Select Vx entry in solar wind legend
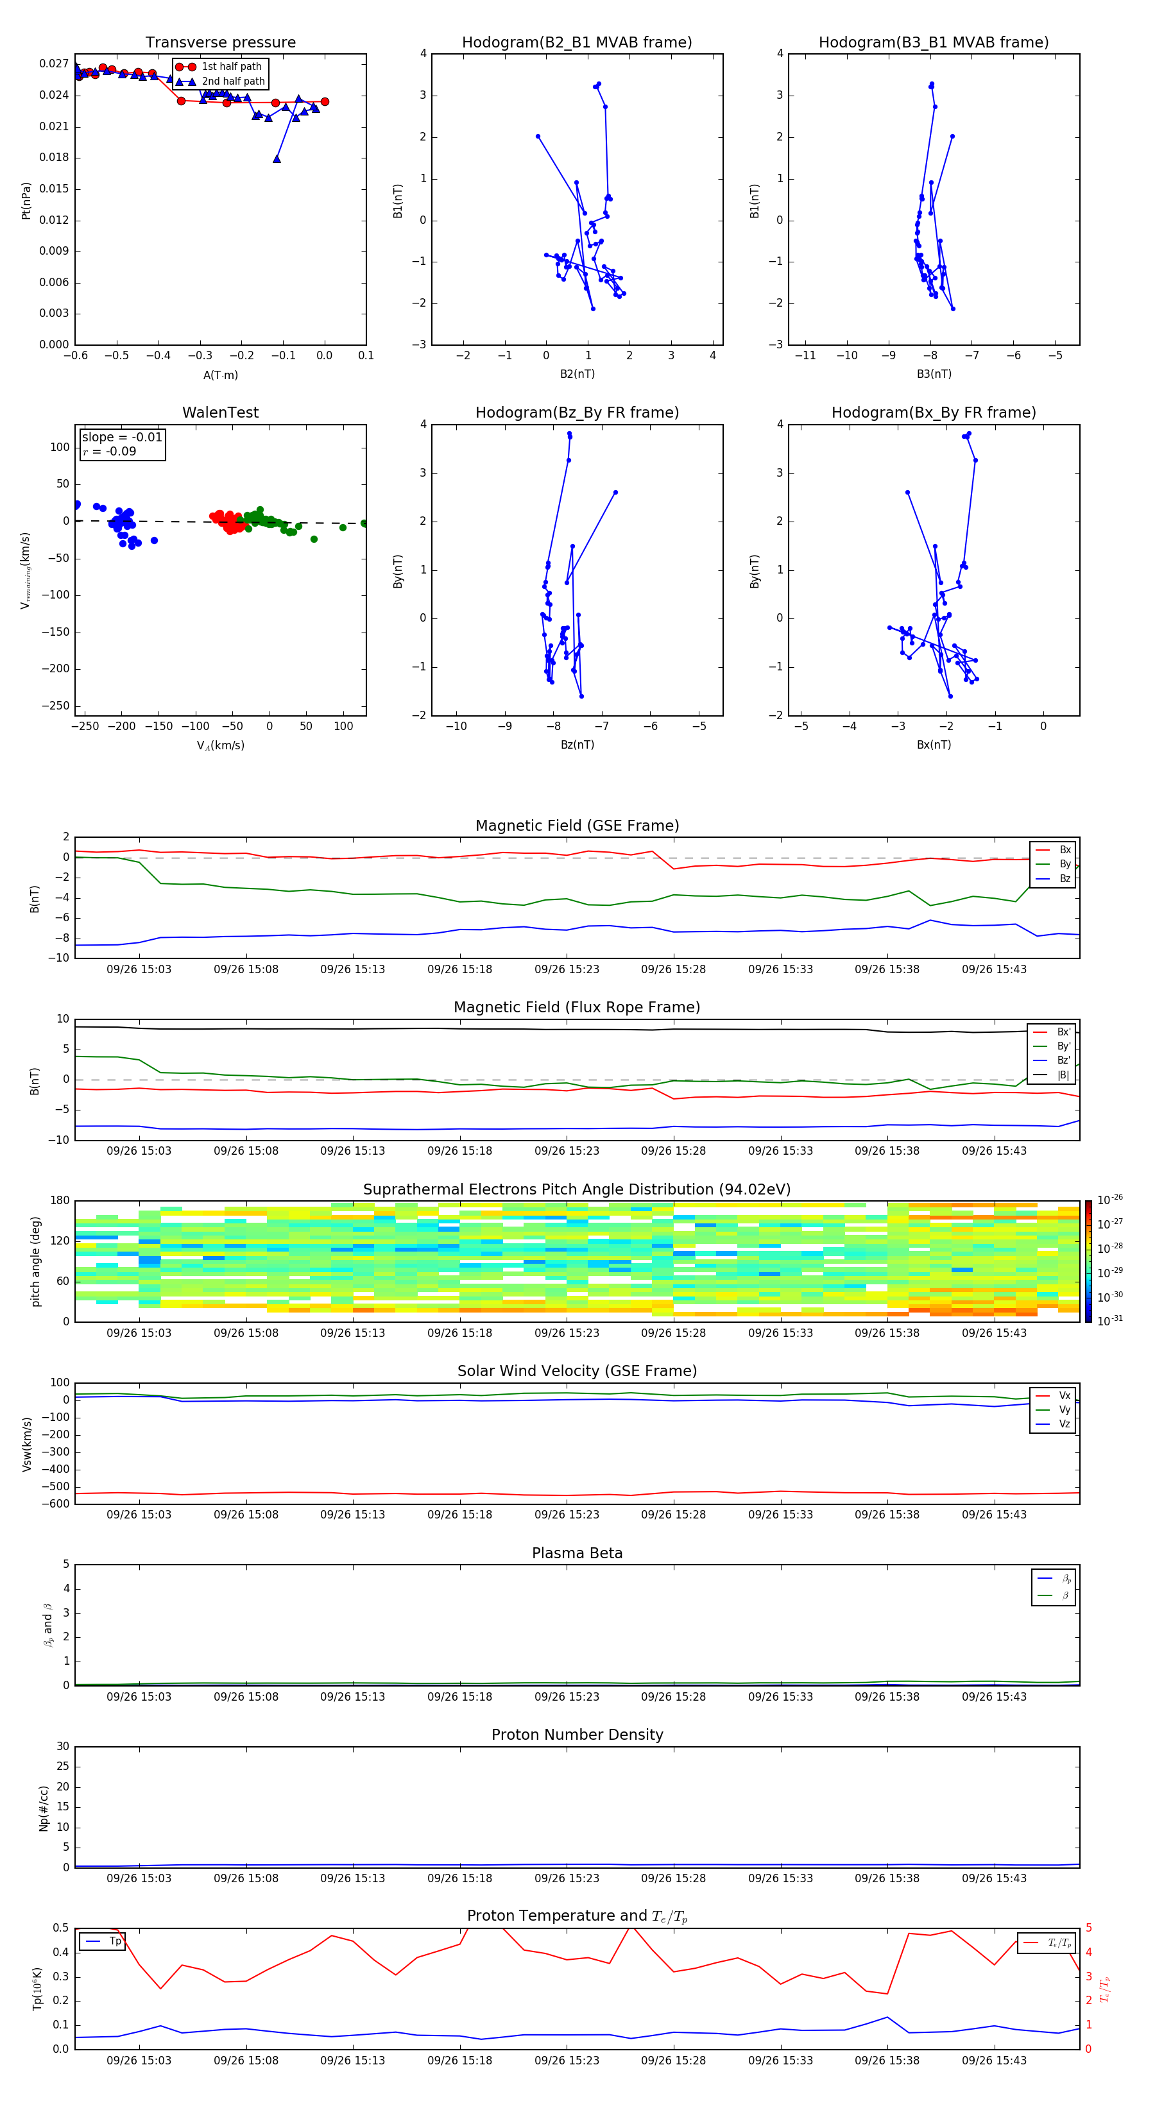 (1053, 1395)
